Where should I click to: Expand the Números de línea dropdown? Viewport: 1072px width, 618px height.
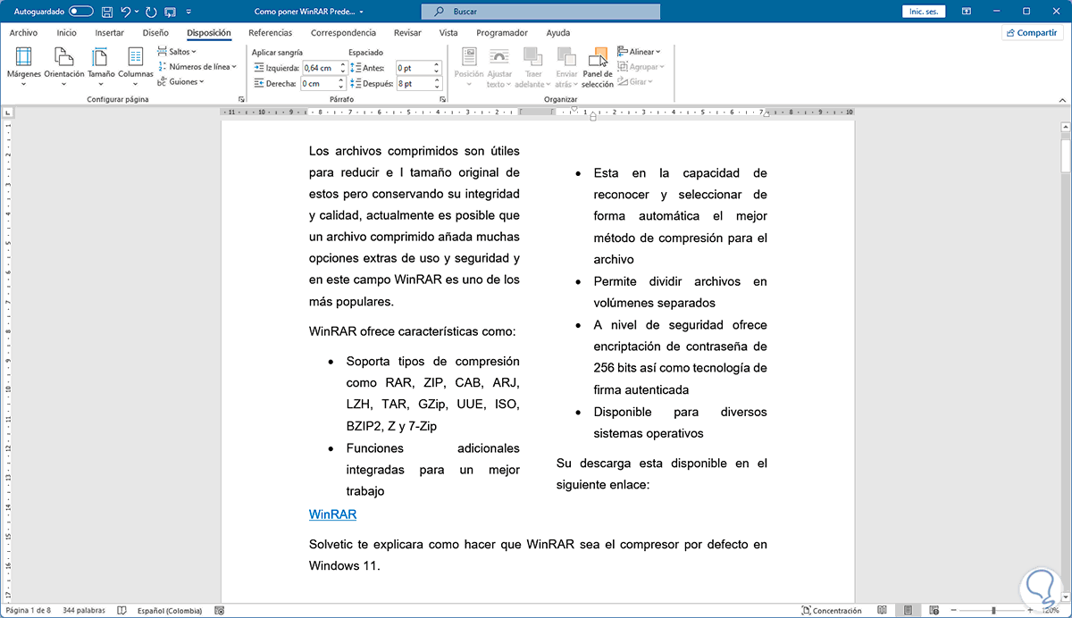coord(197,67)
